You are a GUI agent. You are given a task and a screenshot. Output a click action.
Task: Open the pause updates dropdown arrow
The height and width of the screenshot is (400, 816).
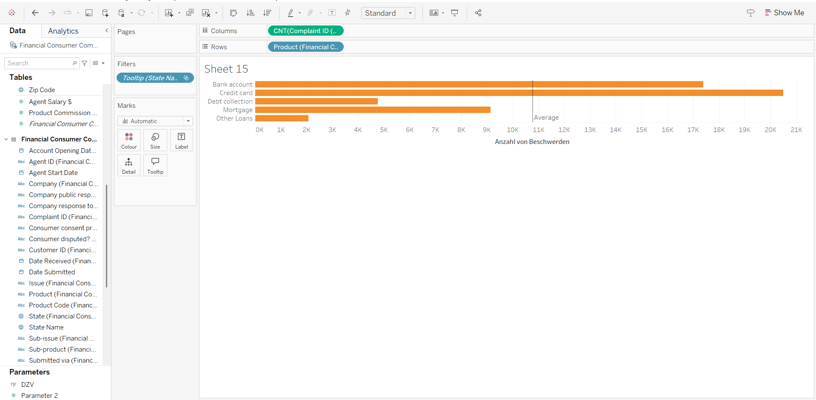tap(131, 13)
